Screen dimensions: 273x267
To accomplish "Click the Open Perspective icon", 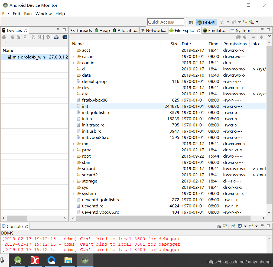I will (191, 22).
